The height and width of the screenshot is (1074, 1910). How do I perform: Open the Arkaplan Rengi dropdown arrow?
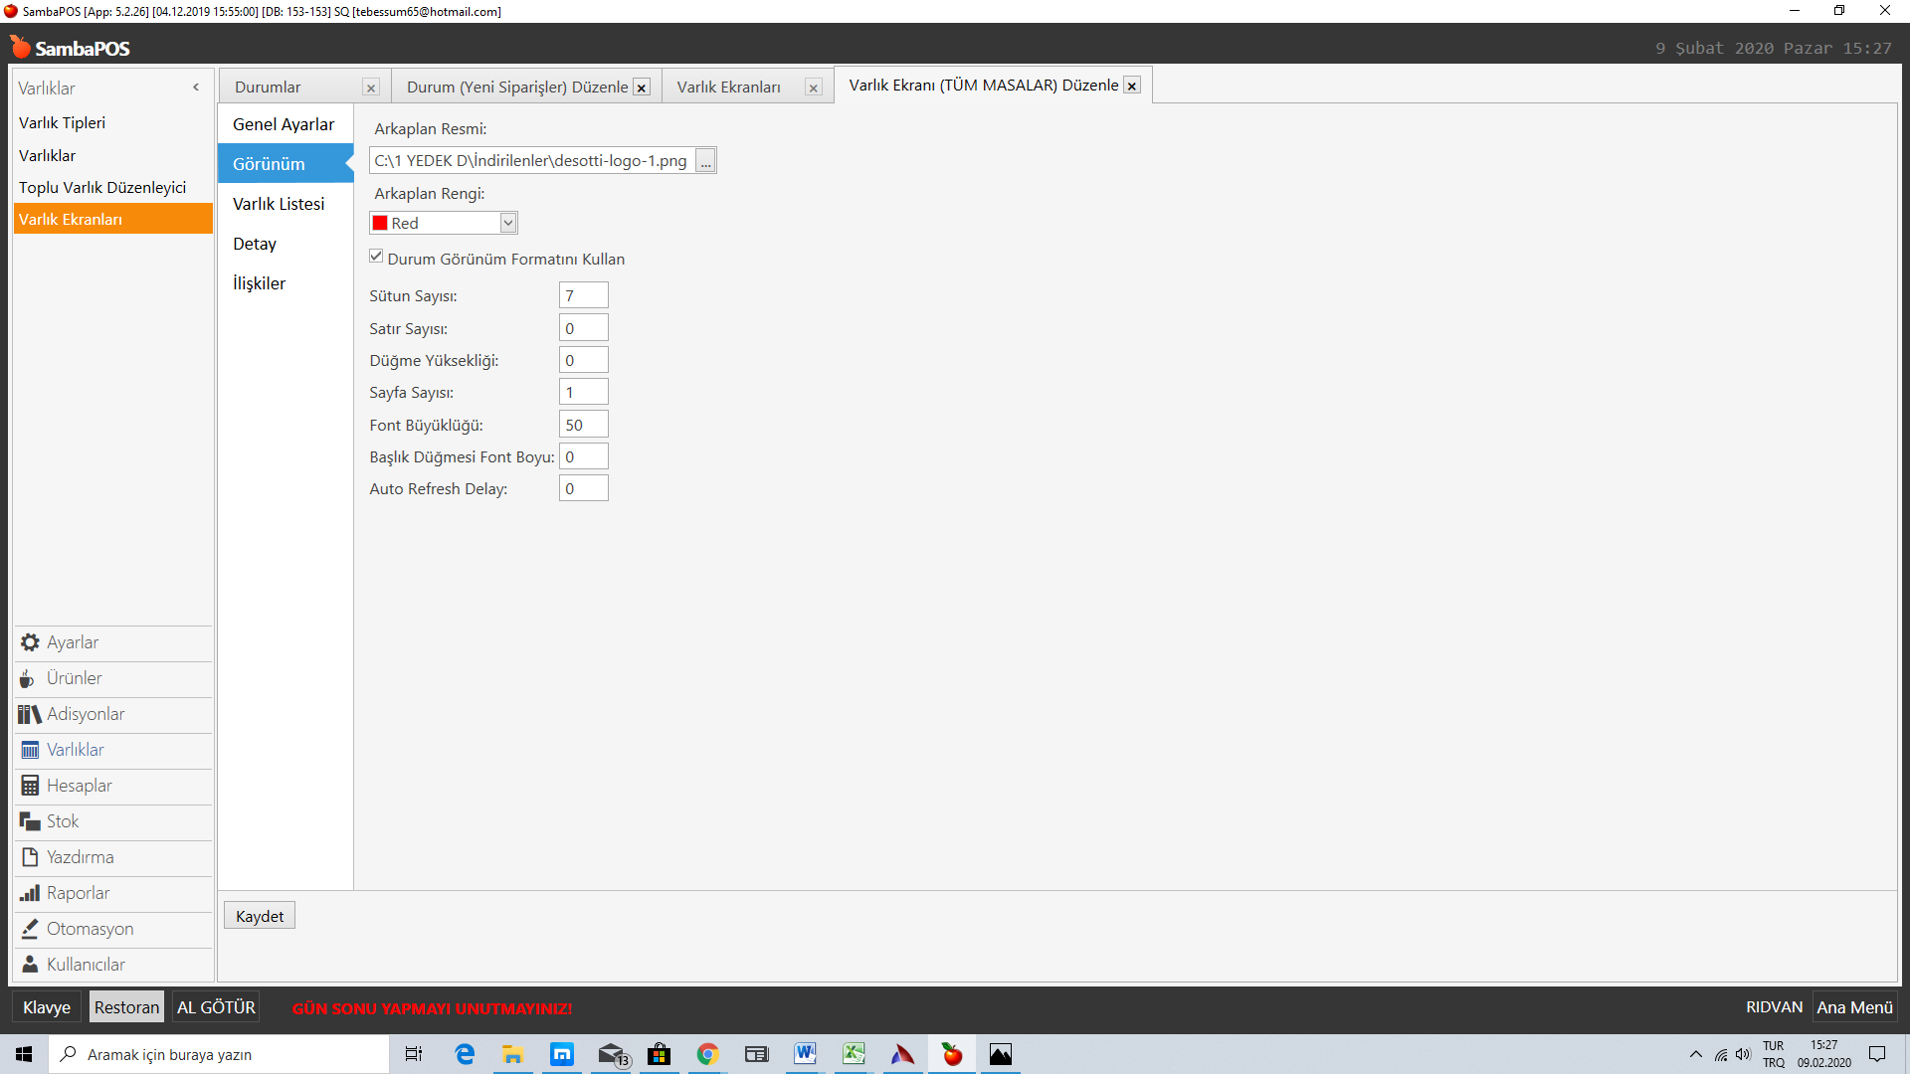pos(508,223)
